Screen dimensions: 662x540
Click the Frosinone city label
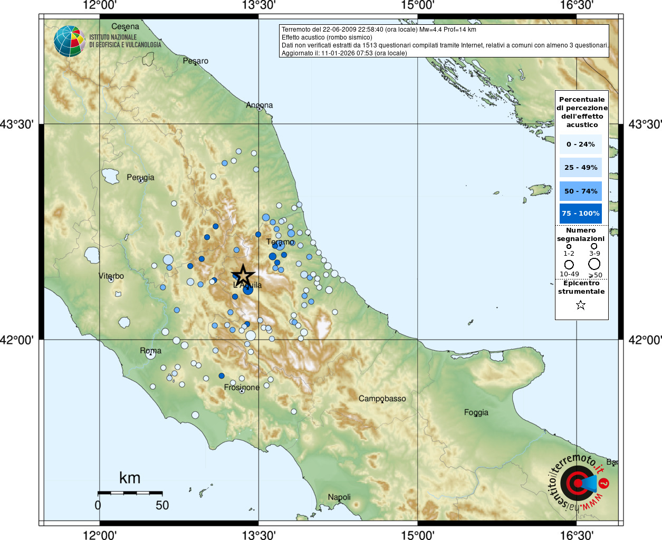coord(242,387)
